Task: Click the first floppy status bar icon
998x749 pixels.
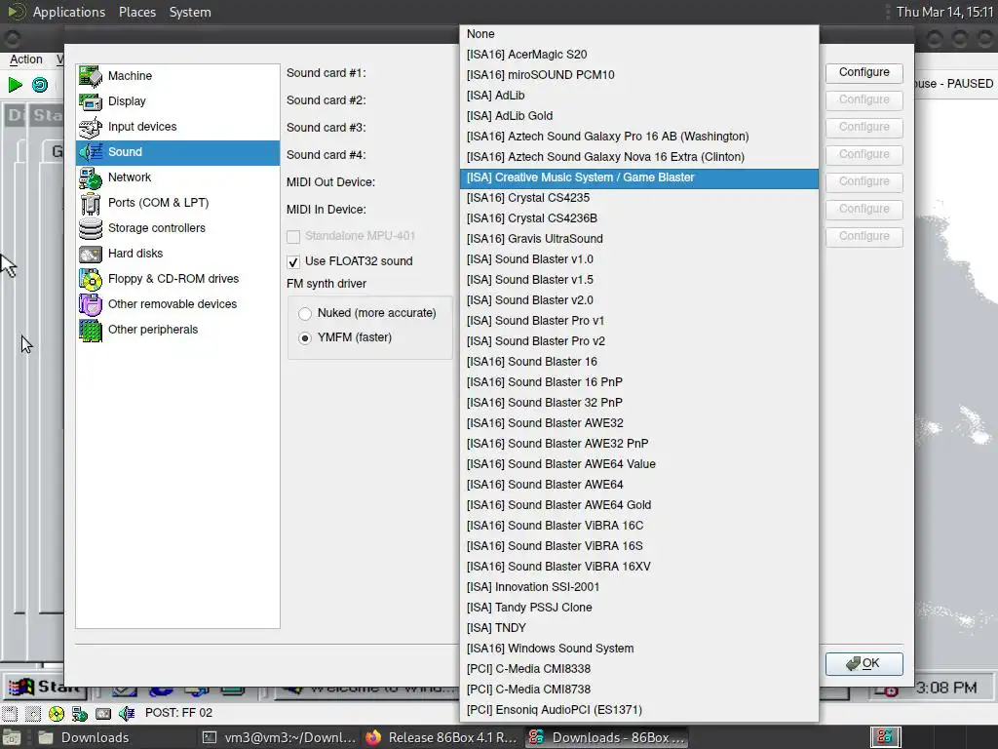Action: pyautogui.click(x=10, y=713)
